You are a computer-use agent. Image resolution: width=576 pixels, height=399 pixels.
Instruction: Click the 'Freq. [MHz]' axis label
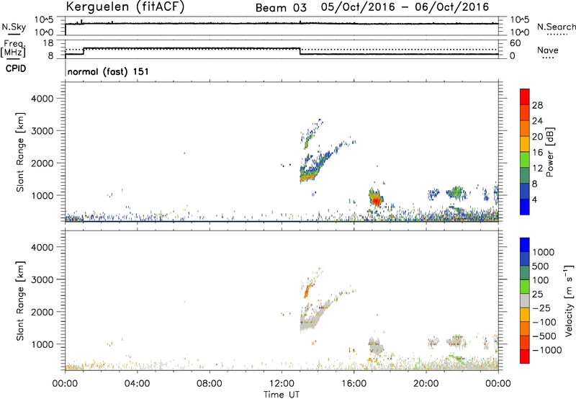coord(13,48)
